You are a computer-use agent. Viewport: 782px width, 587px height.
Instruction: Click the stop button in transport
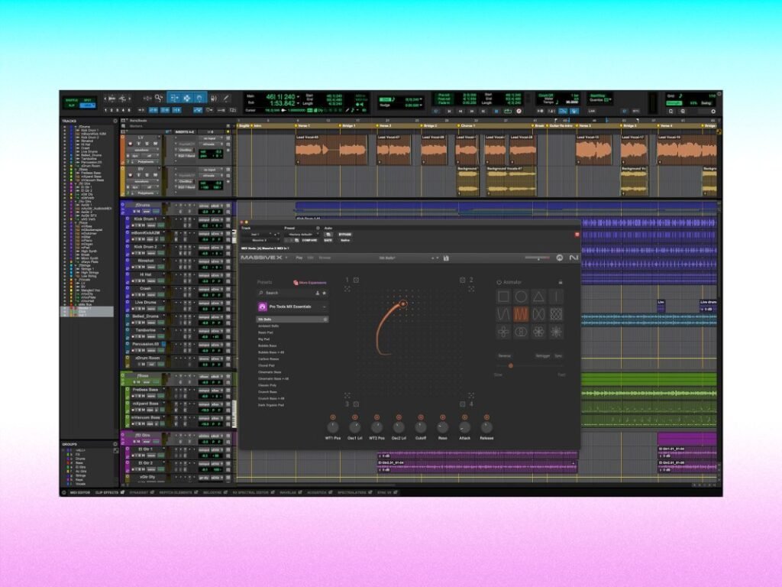point(496,111)
